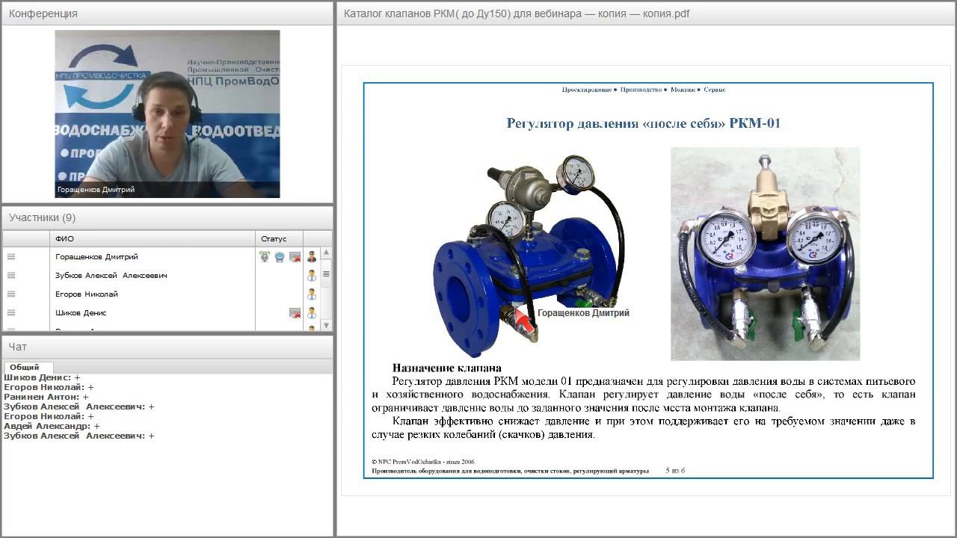Click the user avatar icon for Шиков Денис
957x538 pixels.
pyautogui.click(x=312, y=312)
